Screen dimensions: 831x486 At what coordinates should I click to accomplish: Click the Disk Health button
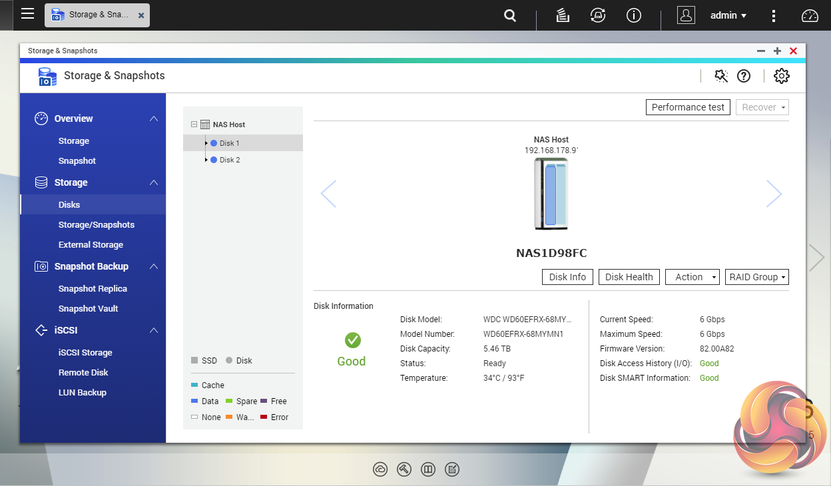(629, 277)
